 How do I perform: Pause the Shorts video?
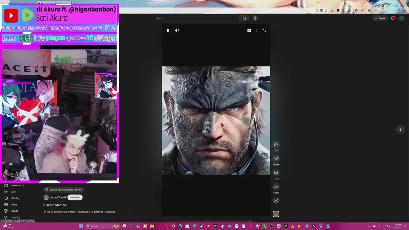click(x=168, y=30)
